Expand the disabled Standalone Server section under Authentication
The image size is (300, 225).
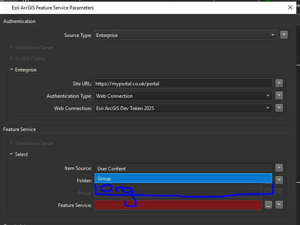[11, 47]
